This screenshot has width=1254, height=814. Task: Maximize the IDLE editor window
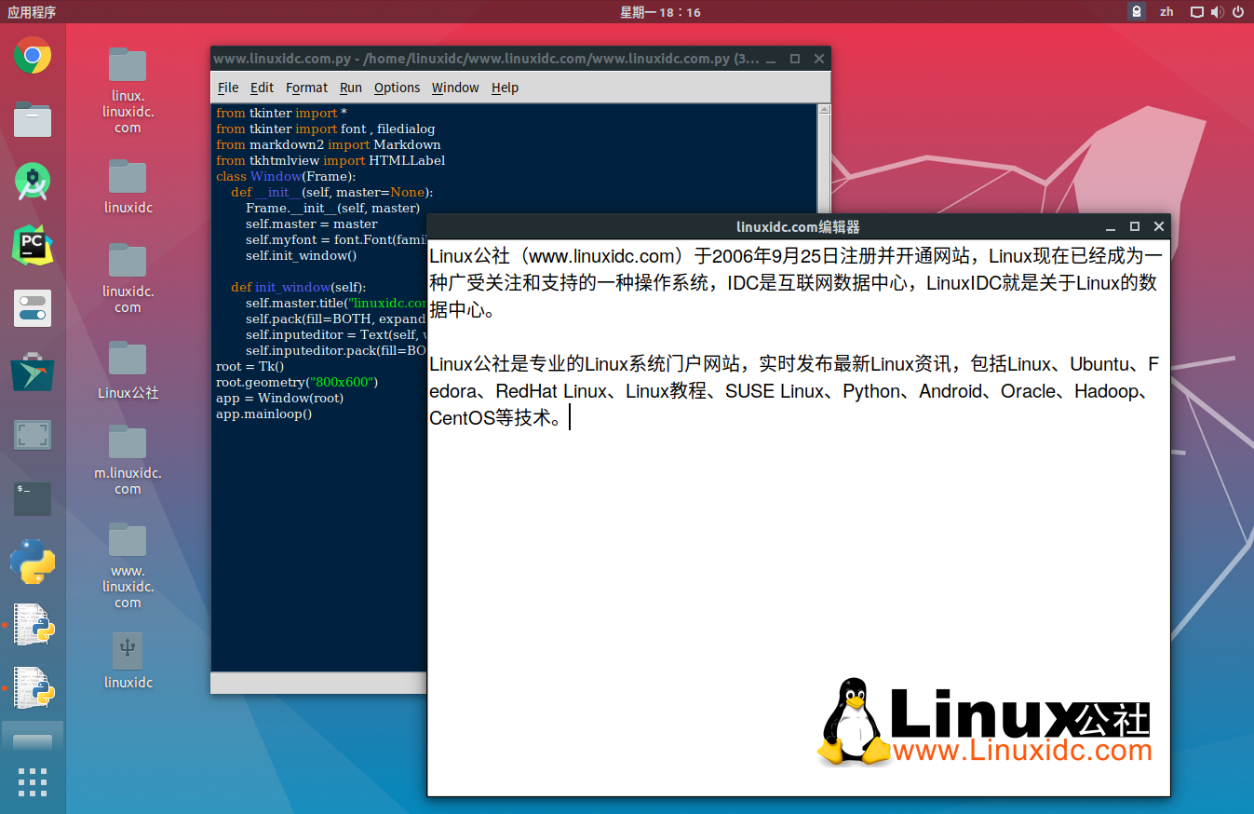tap(795, 59)
